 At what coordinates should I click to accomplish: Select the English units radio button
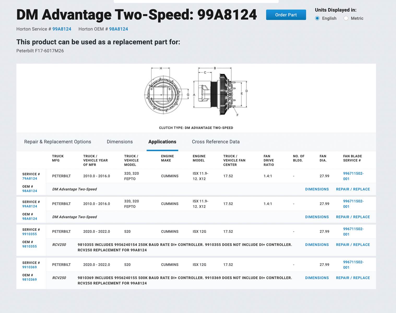[x=317, y=18]
